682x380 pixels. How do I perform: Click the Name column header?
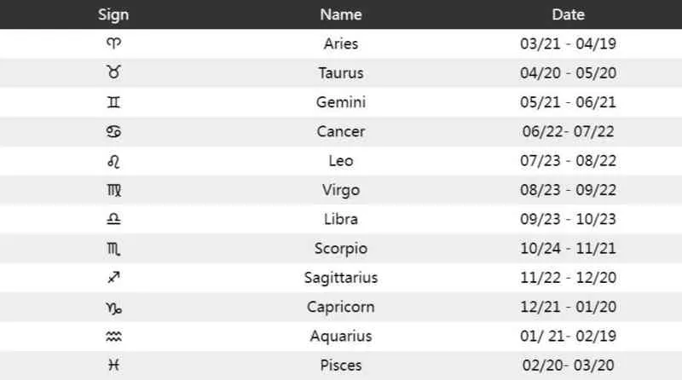[x=341, y=14]
